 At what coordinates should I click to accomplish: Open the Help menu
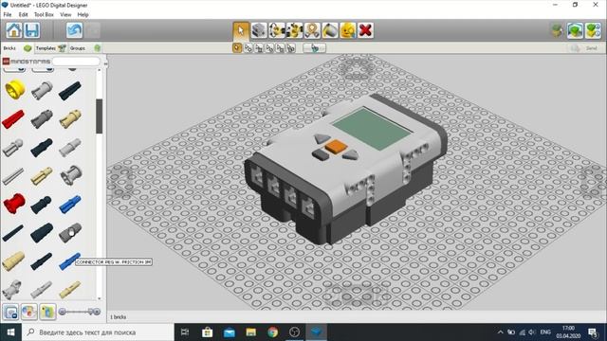83,14
